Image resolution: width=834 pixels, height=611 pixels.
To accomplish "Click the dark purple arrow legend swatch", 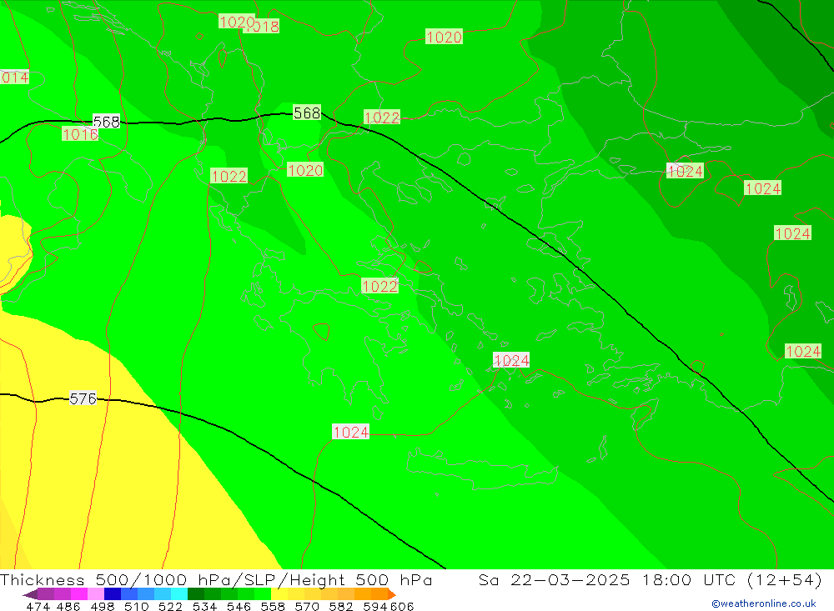I will pyautogui.click(x=30, y=594).
